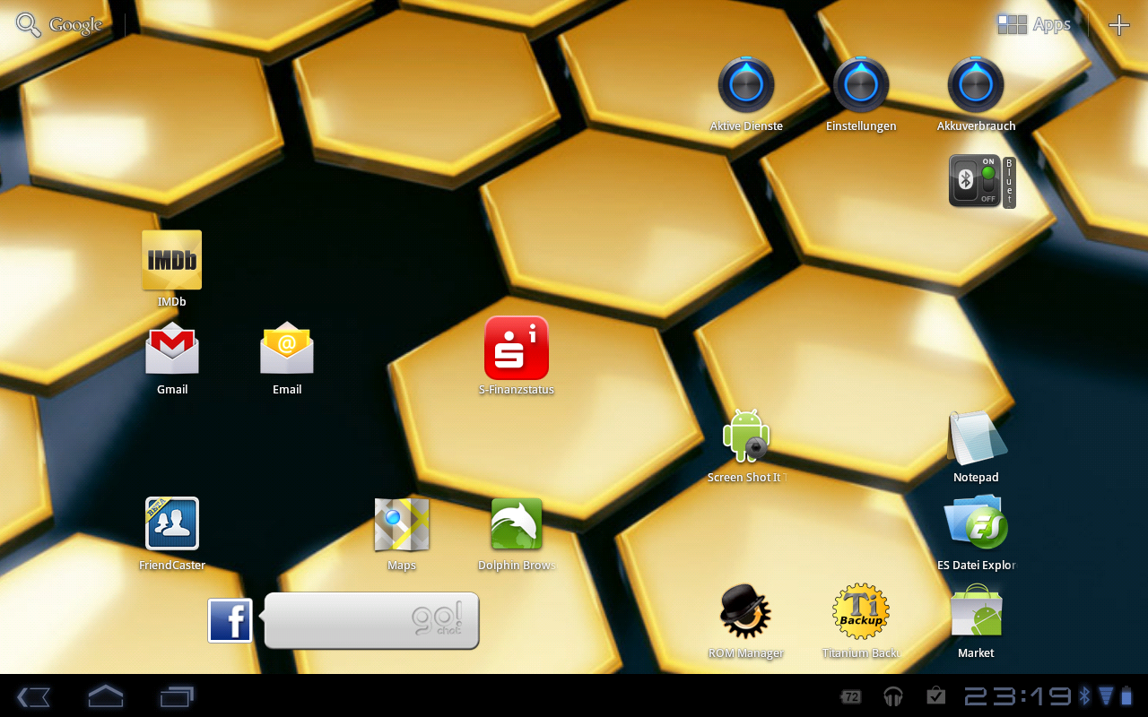Launch ROM Manager
Viewport: 1148px width, 717px height.
[746, 611]
